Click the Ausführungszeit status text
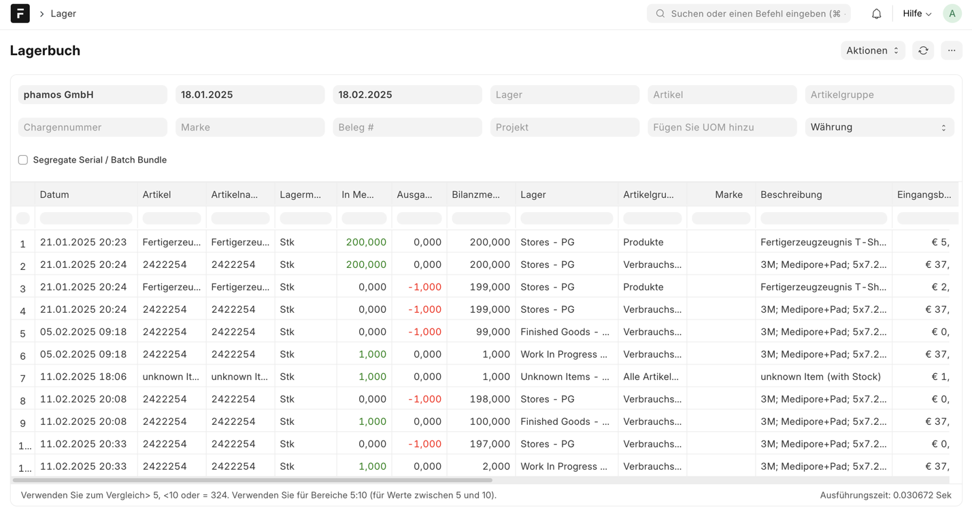972x514 pixels. [x=886, y=495]
